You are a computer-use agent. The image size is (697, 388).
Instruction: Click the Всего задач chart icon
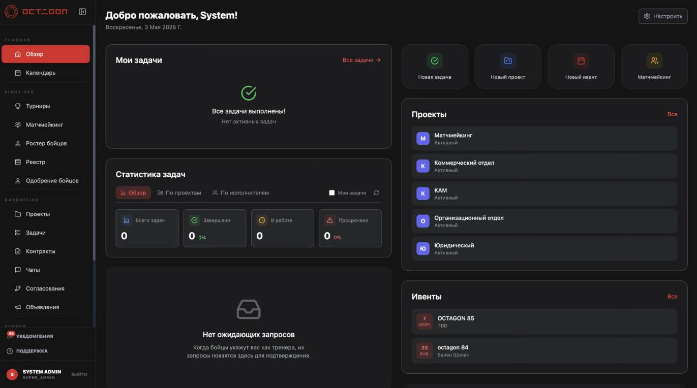point(127,220)
